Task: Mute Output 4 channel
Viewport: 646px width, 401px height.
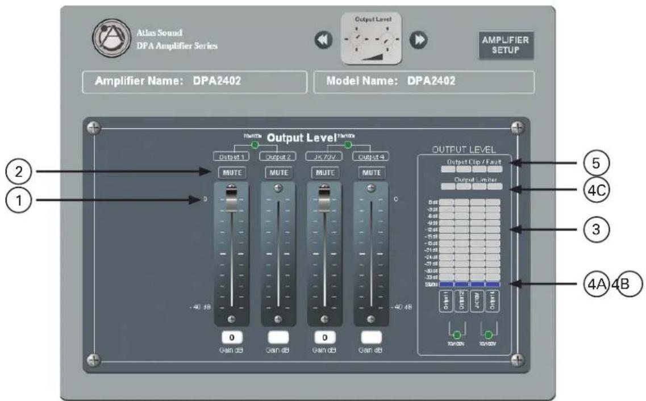Action: (372, 173)
